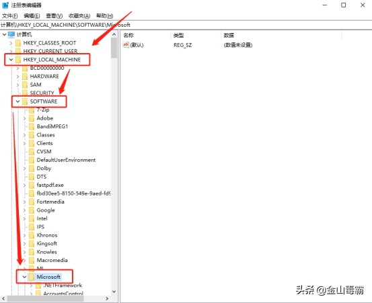
Task: Open the 收藏夹(A) menu
Action: (79, 16)
